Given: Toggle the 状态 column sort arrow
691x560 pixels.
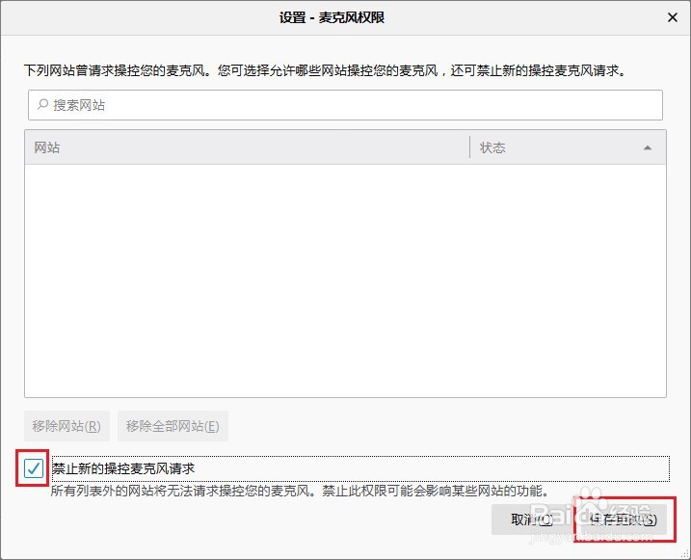Looking at the screenshot, I should [647, 147].
